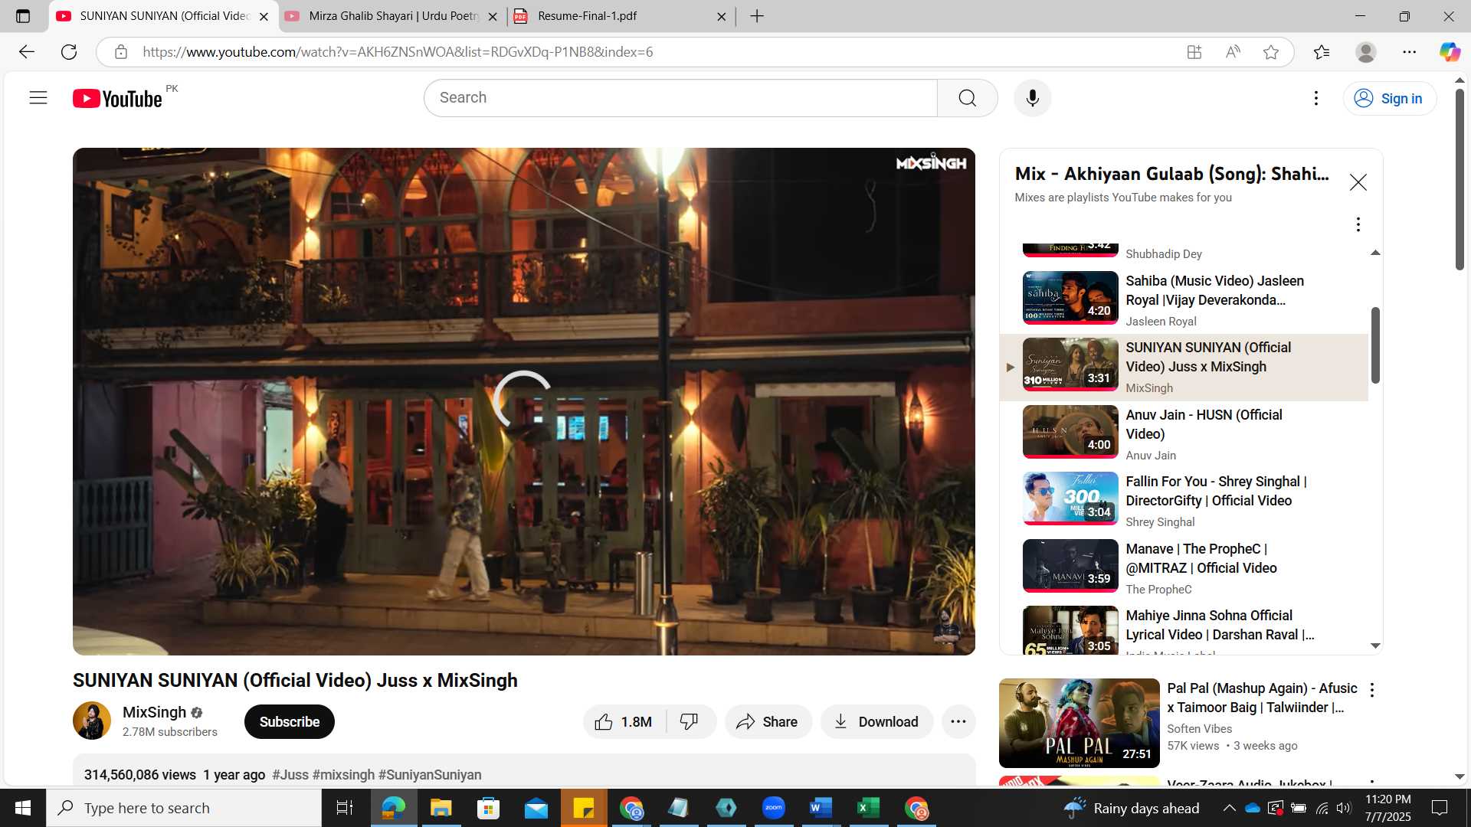1471x827 pixels.
Task: Like the SUNIYAN SUNIYAN video
Action: [x=624, y=722]
